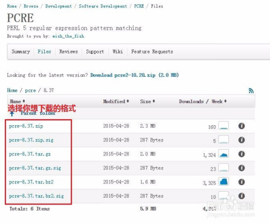View download chart for pcre-8.37.tar.gz
Image resolution: width=270 pixels, height=224 pixels.
click(x=224, y=153)
